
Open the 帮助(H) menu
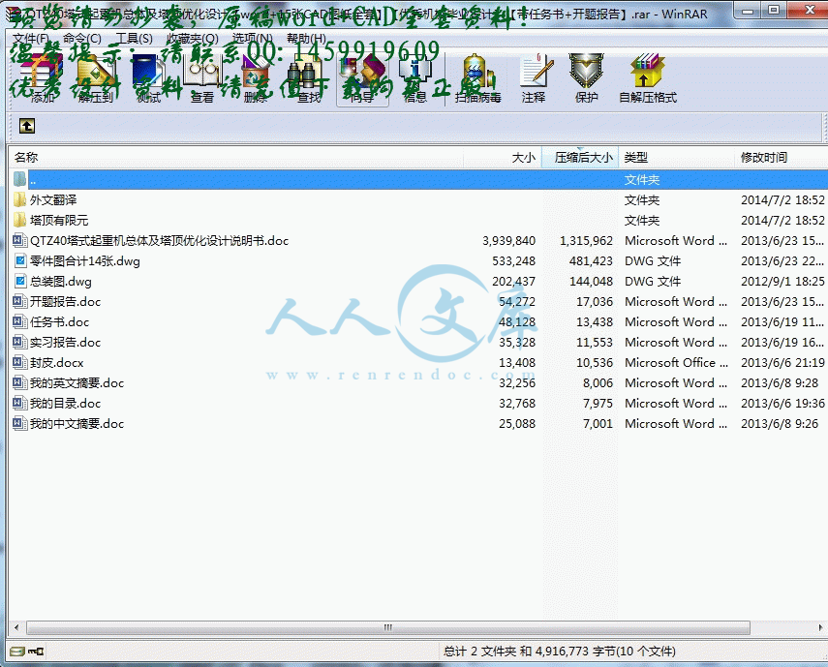[x=306, y=39]
